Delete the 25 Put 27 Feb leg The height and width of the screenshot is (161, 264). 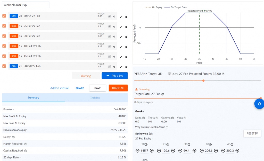126,27
